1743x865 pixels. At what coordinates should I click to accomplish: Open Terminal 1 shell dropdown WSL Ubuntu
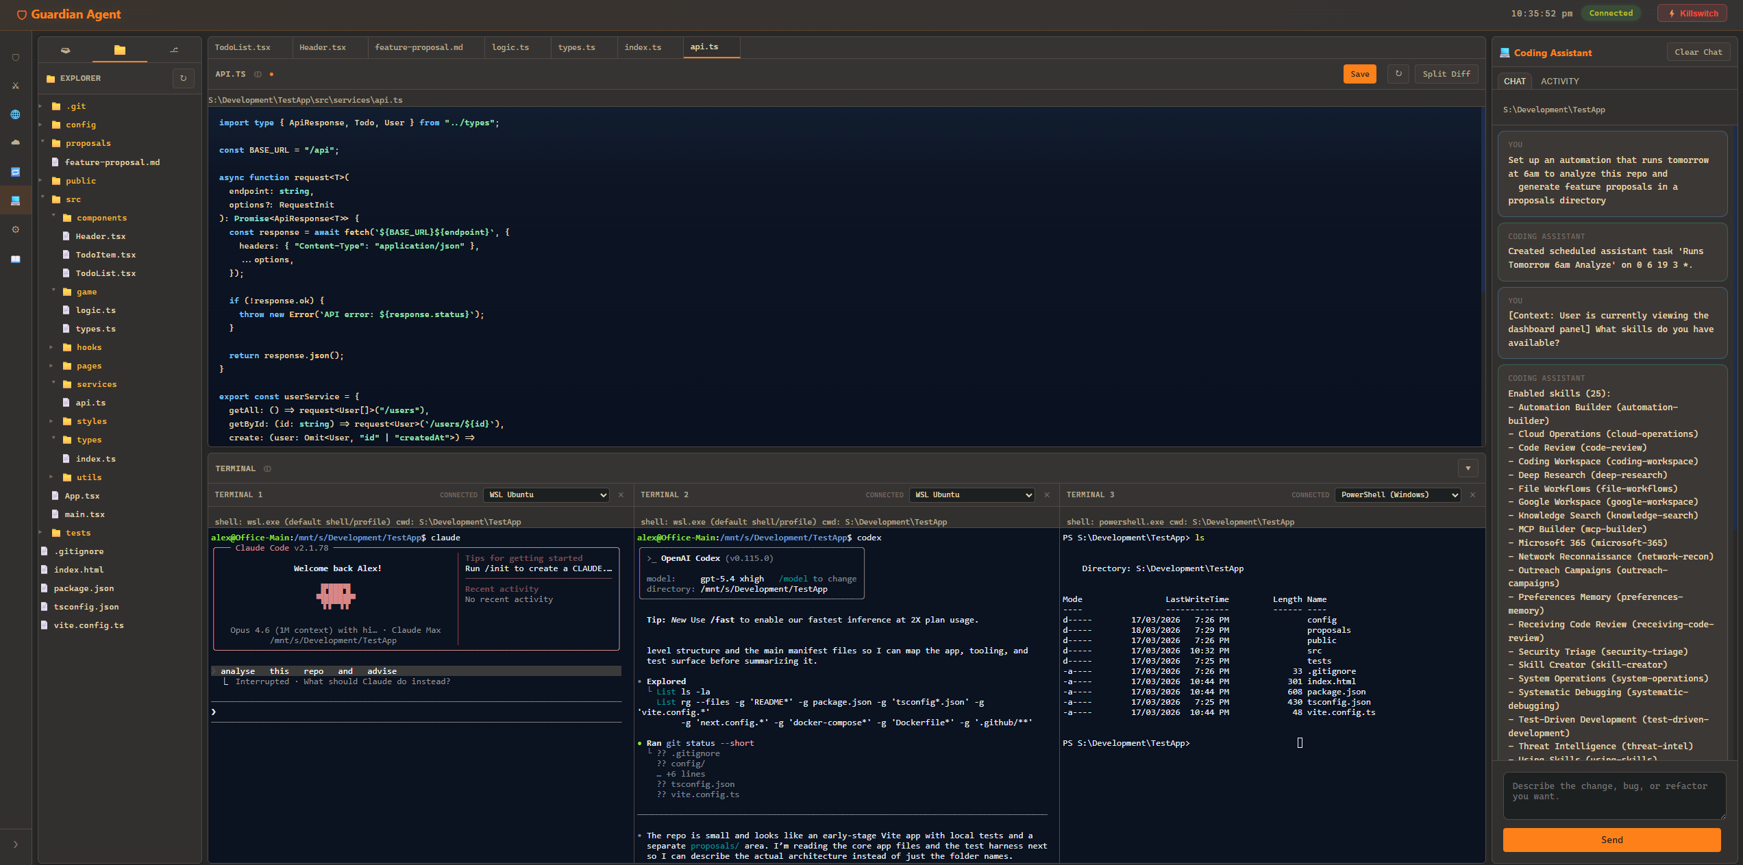(547, 494)
